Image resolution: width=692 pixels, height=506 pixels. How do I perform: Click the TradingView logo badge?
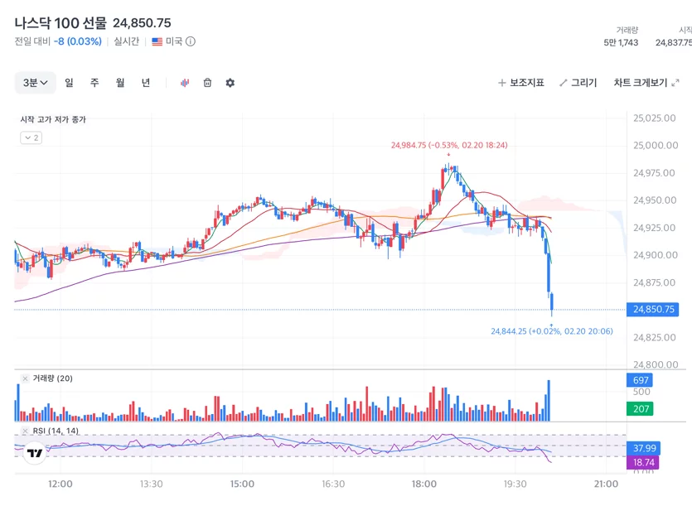[35, 453]
